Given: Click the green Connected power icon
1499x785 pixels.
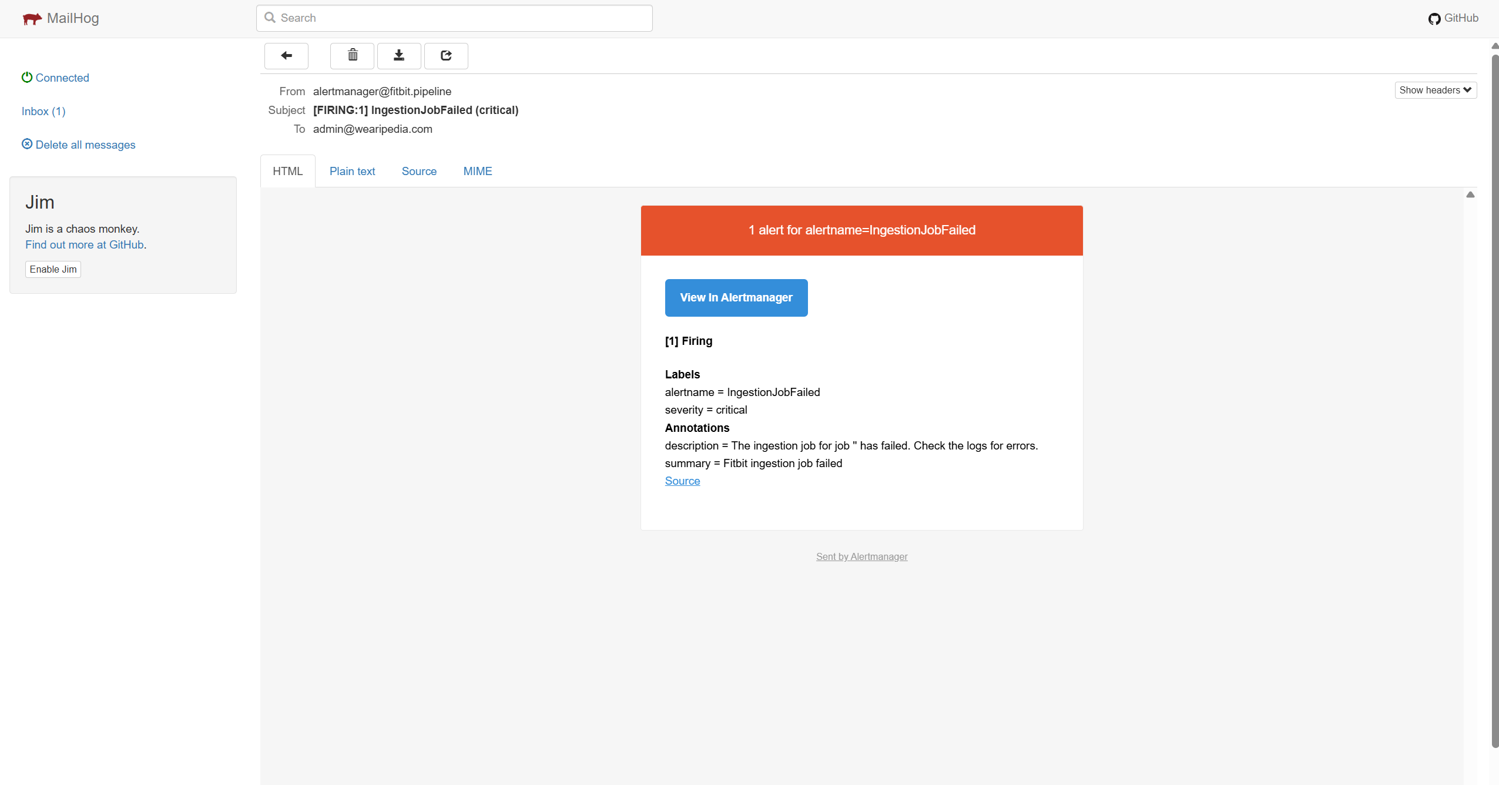Looking at the screenshot, I should pyautogui.click(x=27, y=78).
